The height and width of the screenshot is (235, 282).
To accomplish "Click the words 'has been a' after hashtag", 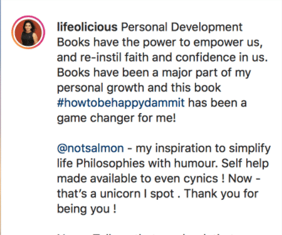I will pos(217,103).
